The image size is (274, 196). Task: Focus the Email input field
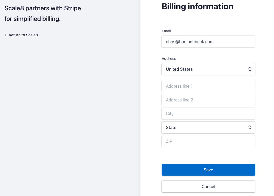click(208, 42)
